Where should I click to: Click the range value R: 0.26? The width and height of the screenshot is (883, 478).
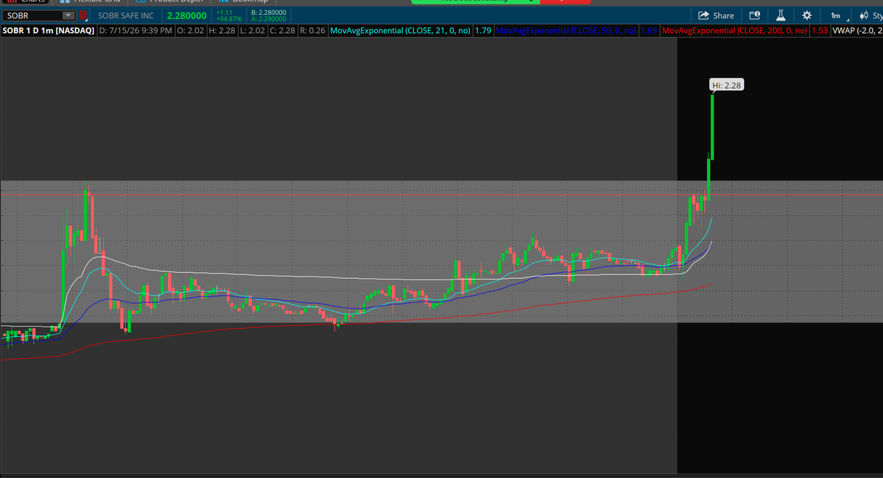pos(312,31)
